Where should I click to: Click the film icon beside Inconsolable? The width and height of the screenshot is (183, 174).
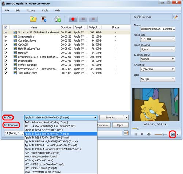[15, 61]
